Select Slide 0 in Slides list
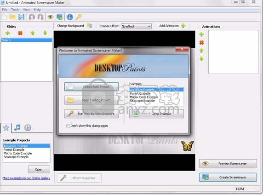Image resolution: width=263 pixels, height=195 pixels. (27, 40)
